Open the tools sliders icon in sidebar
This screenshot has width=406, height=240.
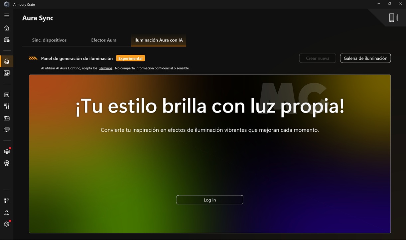(7, 106)
